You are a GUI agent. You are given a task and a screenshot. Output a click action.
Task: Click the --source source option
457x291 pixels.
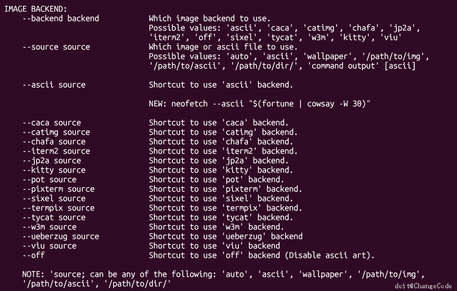(56, 47)
